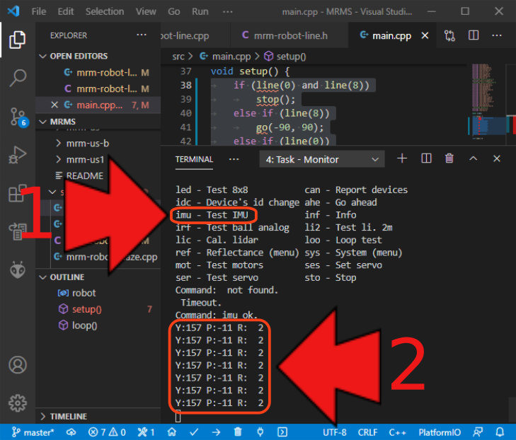This screenshot has height=440, width=516.
Task: Maximize terminal panel with the up chevron
Action: 474,159
